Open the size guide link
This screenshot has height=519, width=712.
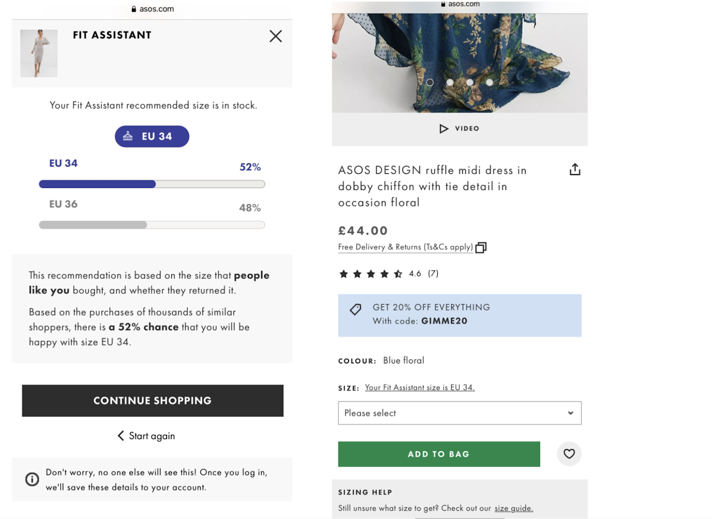pyautogui.click(x=513, y=508)
